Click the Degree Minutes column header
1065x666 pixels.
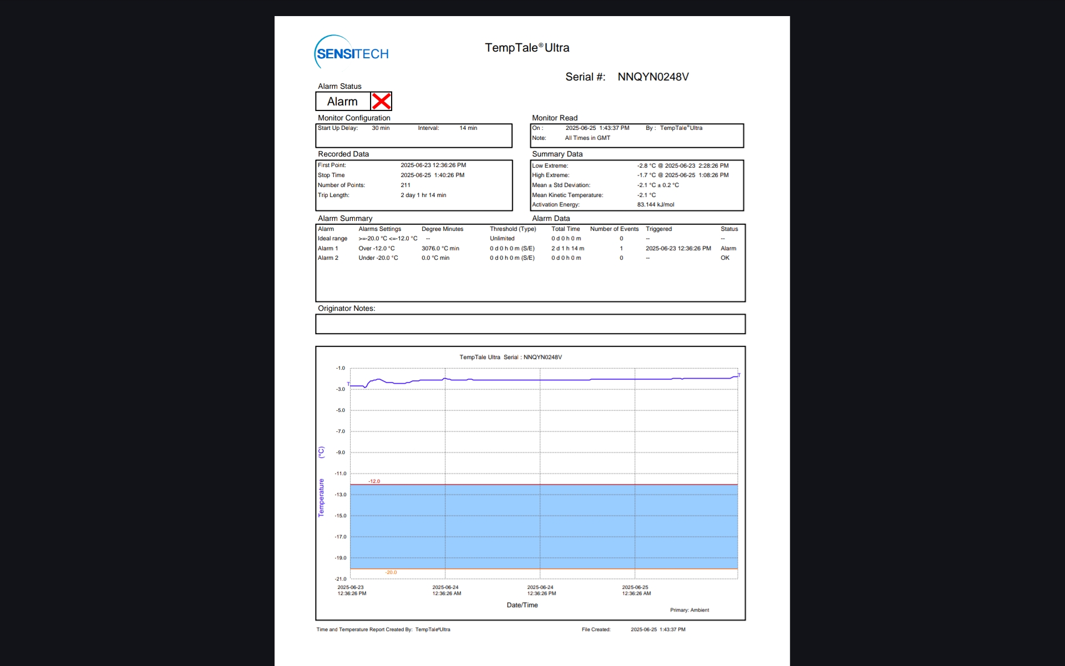pyautogui.click(x=442, y=229)
